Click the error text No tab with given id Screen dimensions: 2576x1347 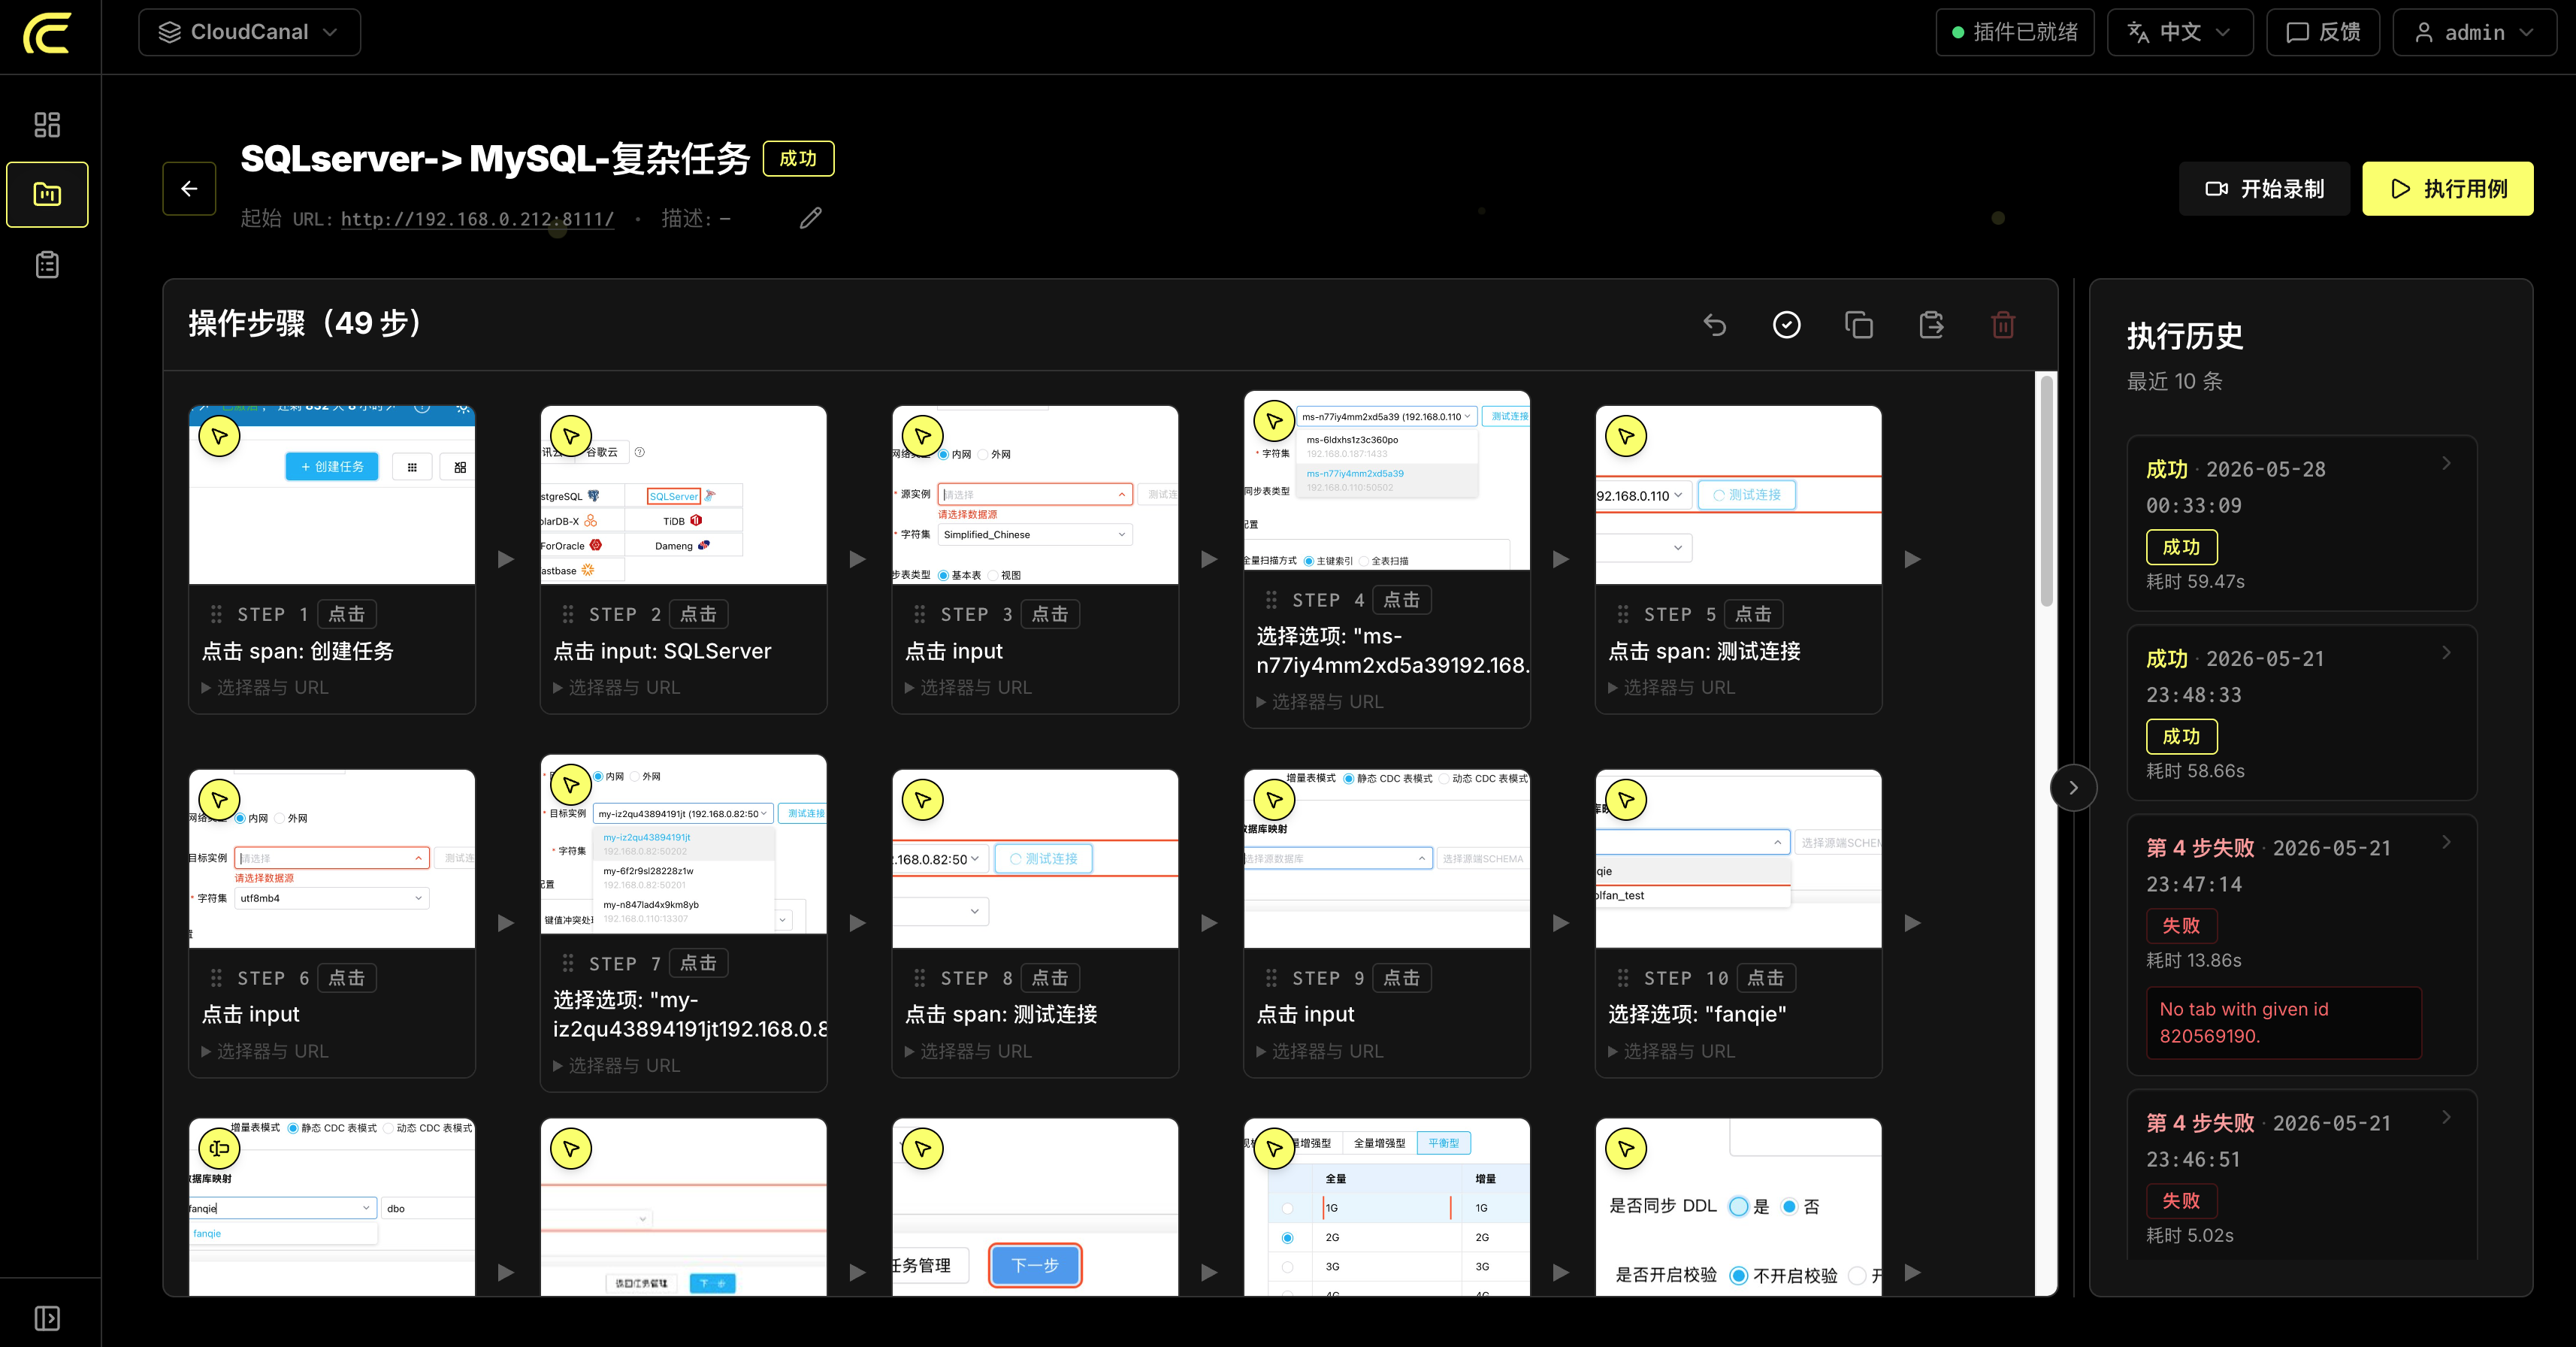click(x=2243, y=1022)
